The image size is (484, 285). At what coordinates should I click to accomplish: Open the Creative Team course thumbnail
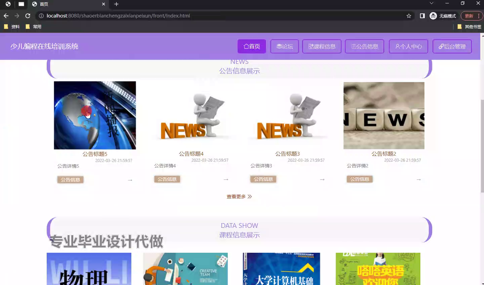(186, 269)
